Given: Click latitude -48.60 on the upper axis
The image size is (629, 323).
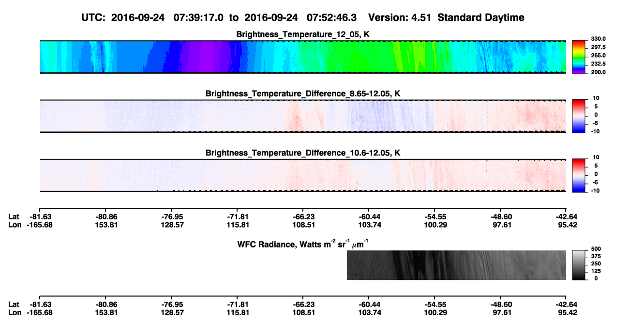Looking at the screenshot, I should coord(500,216).
